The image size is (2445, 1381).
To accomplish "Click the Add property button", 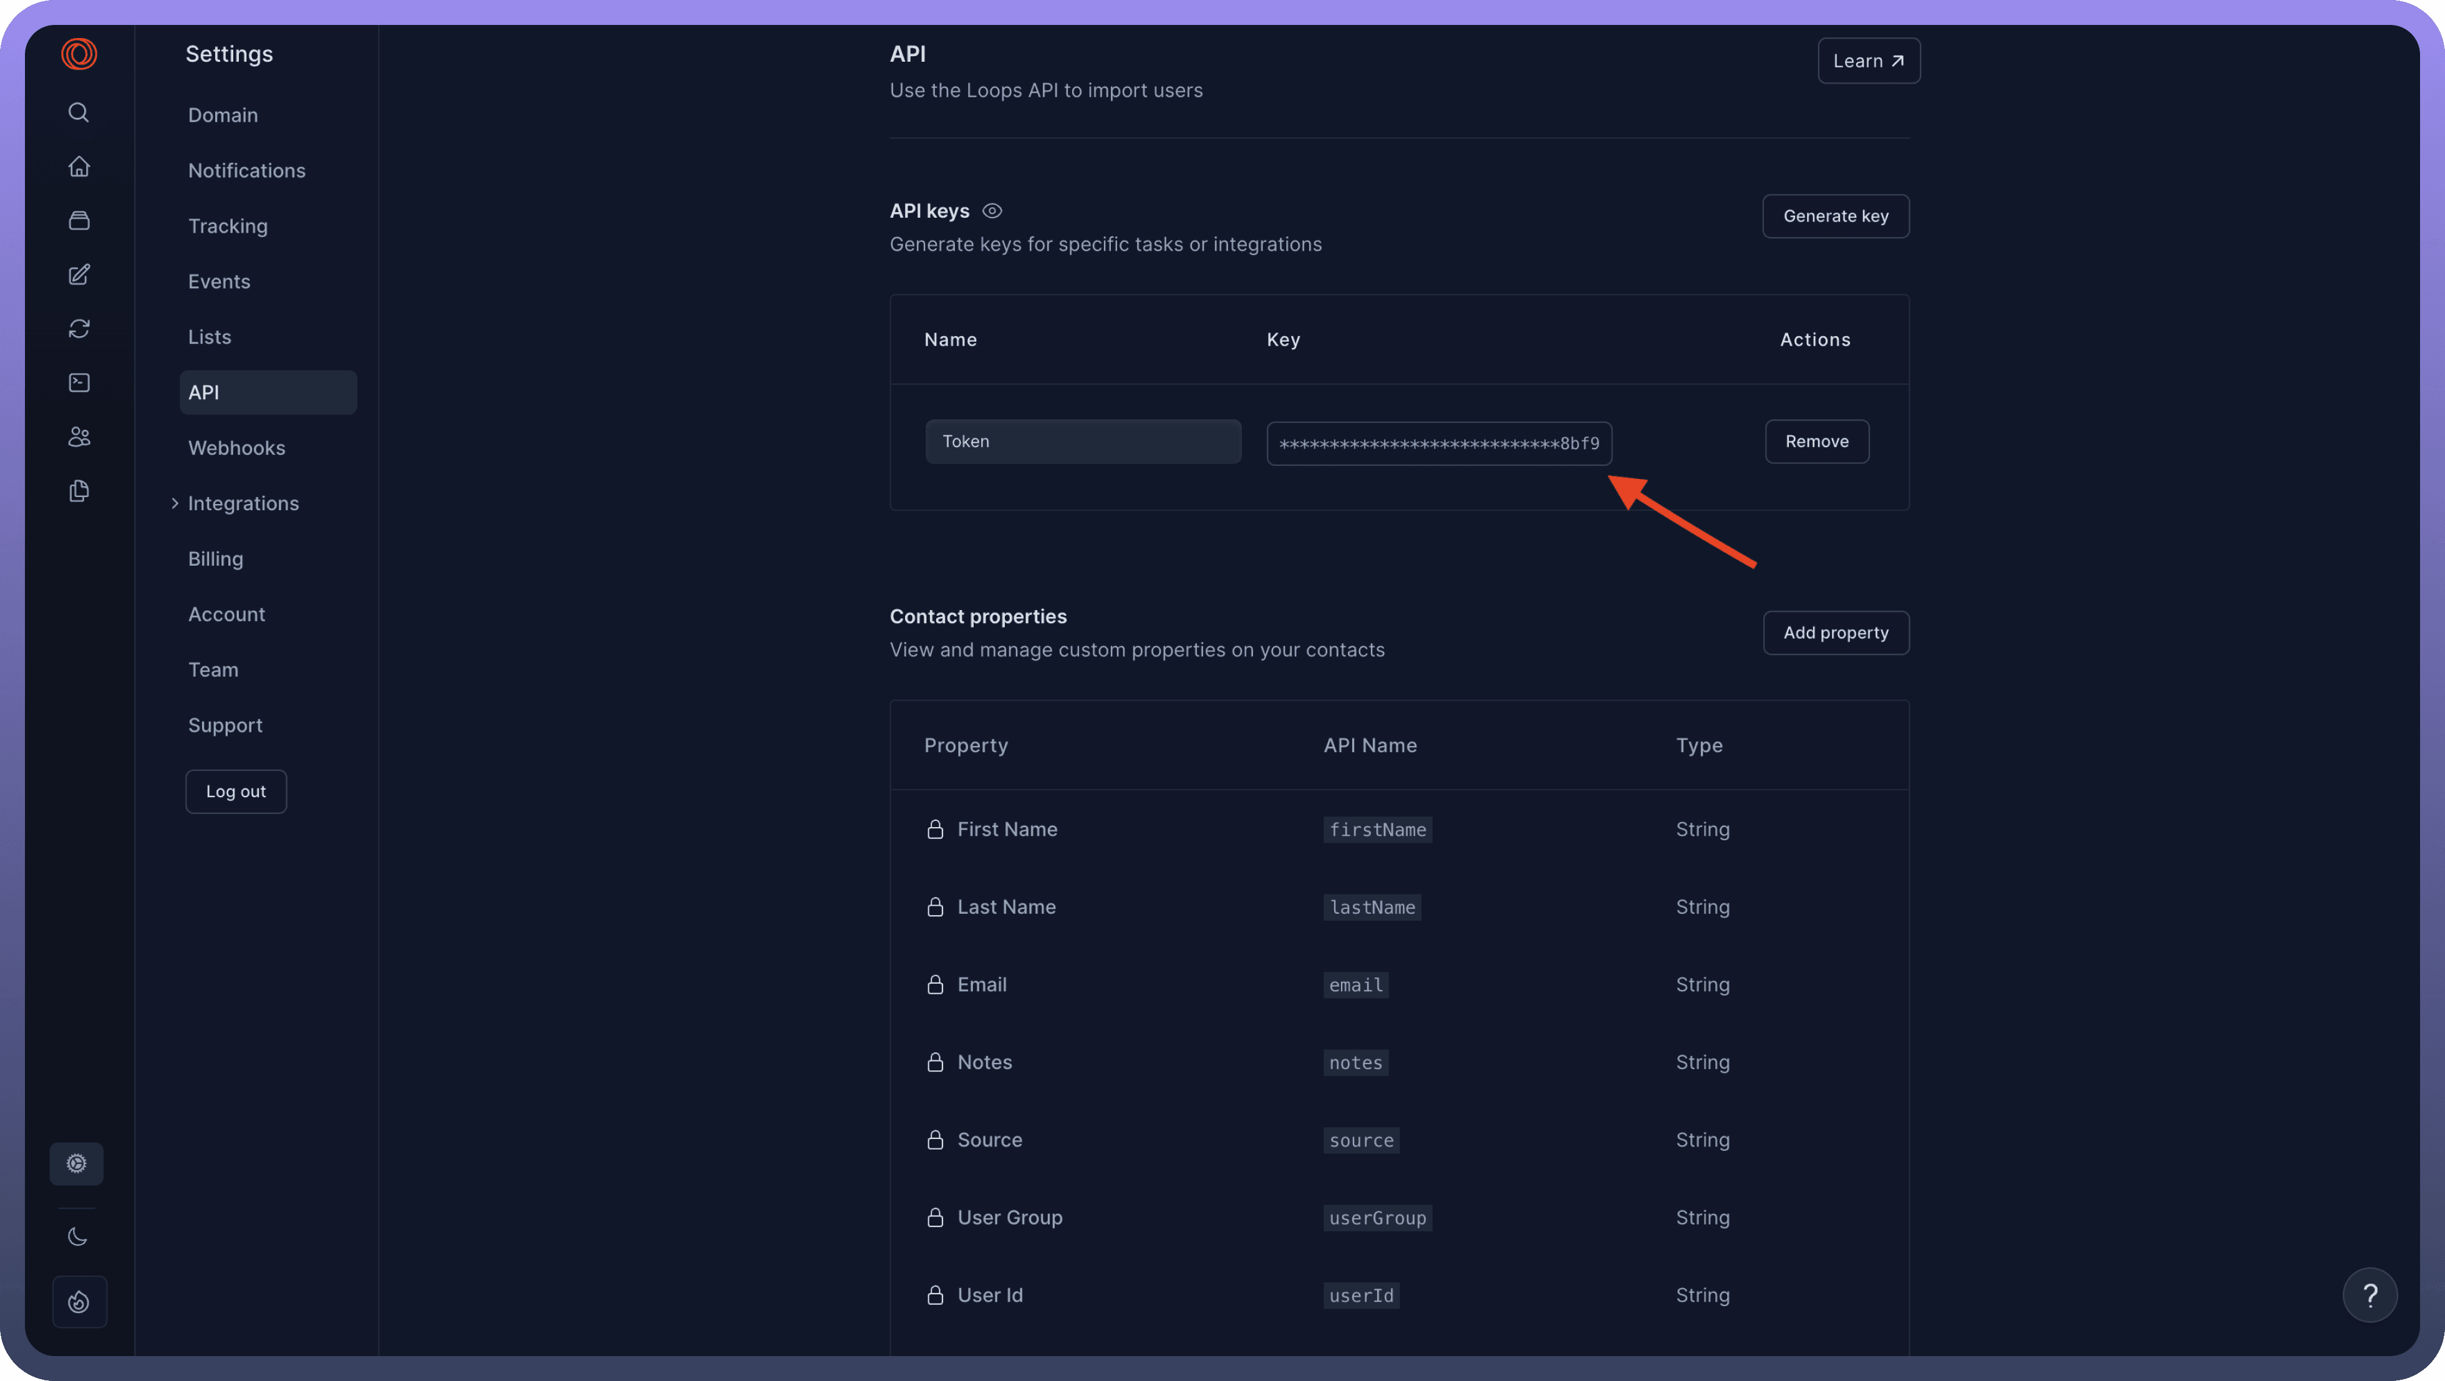I will pos(1835,633).
